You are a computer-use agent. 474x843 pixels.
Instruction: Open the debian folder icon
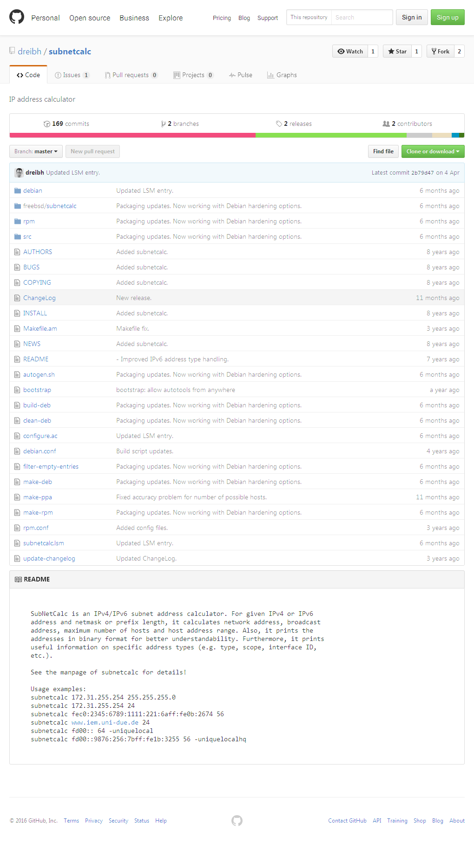[x=18, y=190]
